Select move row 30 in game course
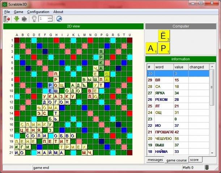The width and height of the screenshot is (221, 173). (178, 74)
